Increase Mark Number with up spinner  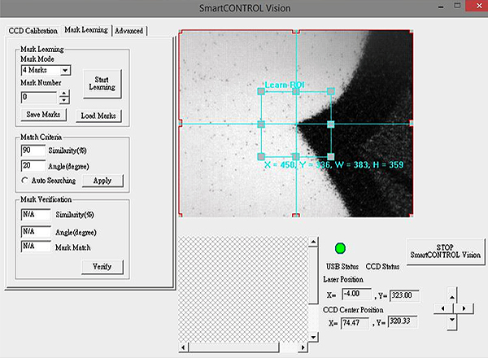pyautogui.click(x=64, y=93)
